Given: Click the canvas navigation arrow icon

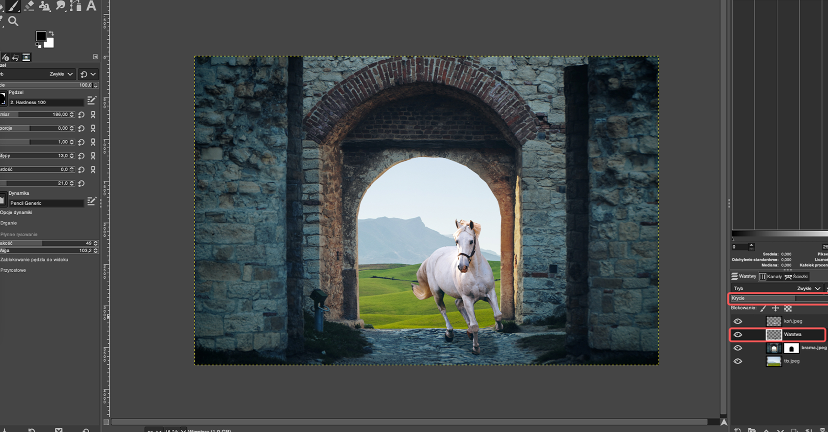Looking at the screenshot, I should pos(724,422).
